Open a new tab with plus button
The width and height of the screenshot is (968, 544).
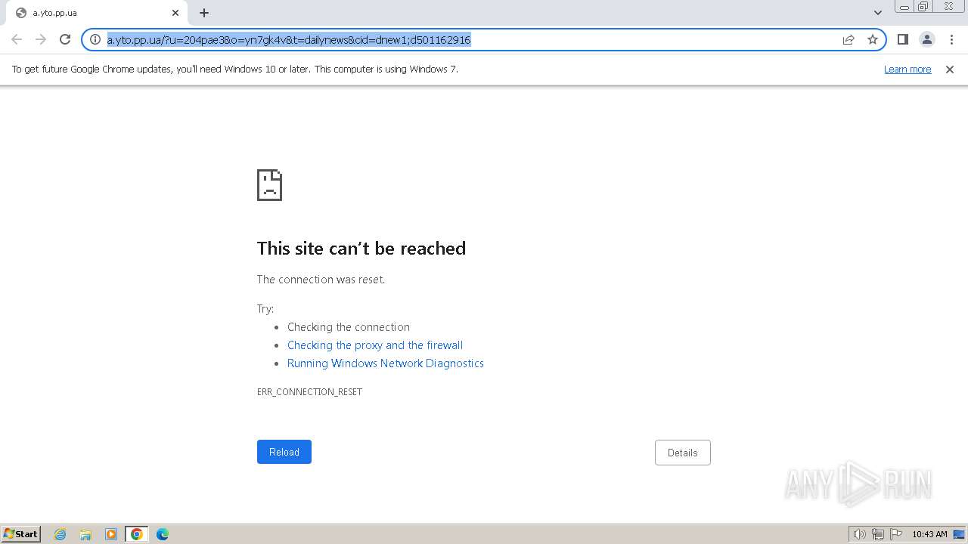[x=204, y=13]
